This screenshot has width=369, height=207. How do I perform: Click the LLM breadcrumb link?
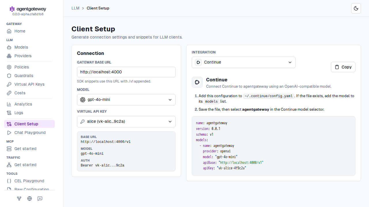76,8
